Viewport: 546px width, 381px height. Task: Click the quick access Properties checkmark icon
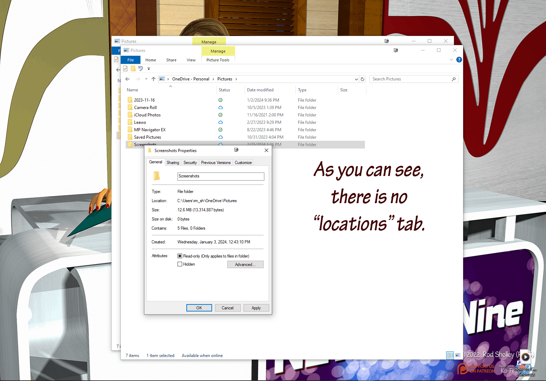click(x=125, y=68)
